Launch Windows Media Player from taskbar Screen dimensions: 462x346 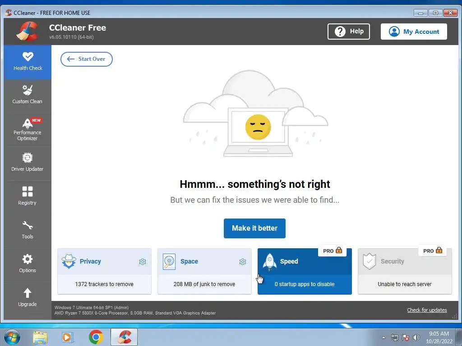point(68,337)
